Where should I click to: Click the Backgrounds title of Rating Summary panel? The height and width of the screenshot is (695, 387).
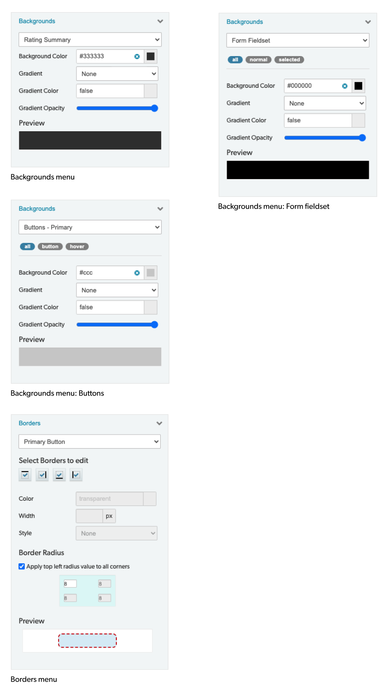[x=37, y=21]
